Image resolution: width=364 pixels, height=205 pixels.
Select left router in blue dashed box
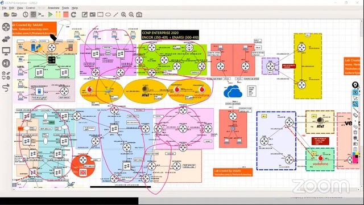264,141
